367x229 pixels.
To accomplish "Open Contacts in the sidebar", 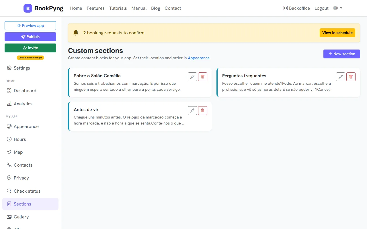I will click(x=30, y=165).
